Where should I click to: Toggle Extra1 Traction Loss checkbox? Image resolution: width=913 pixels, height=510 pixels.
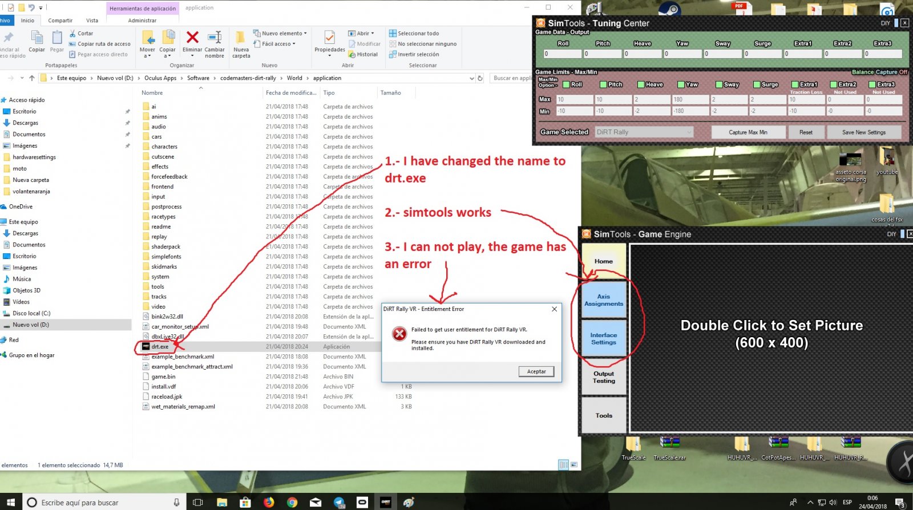[795, 84]
